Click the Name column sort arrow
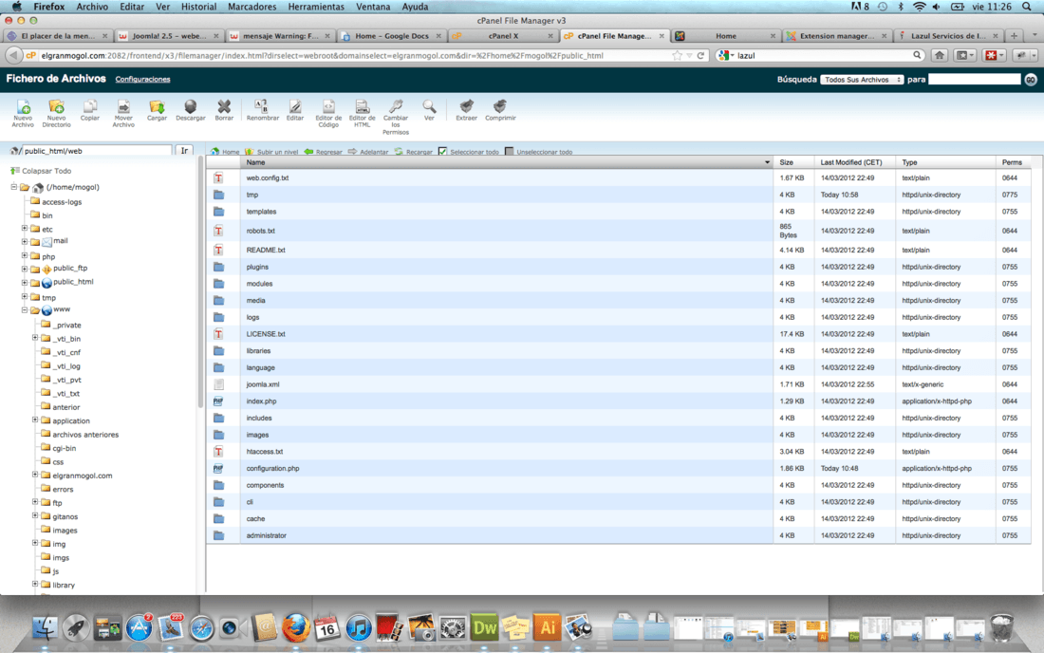Viewport: 1044px width, 653px height. [x=767, y=162]
